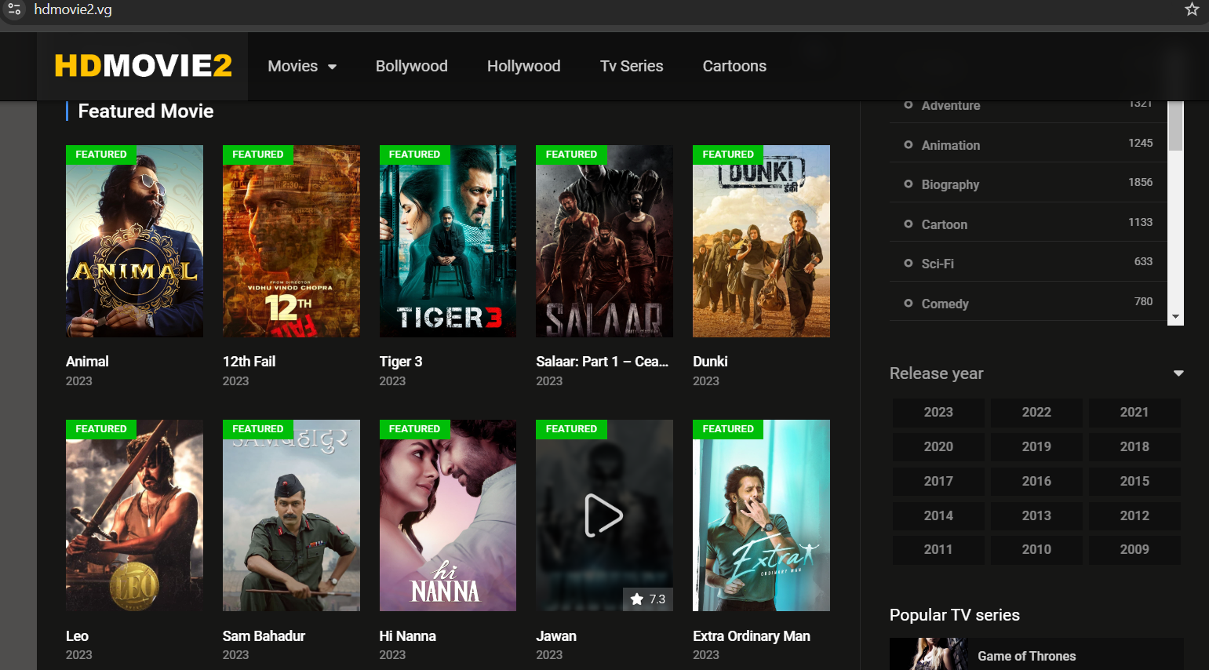The height and width of the screenshot is (670, 1209).
Task: Click the Tiger 3 title link
Action: point(401,362)
